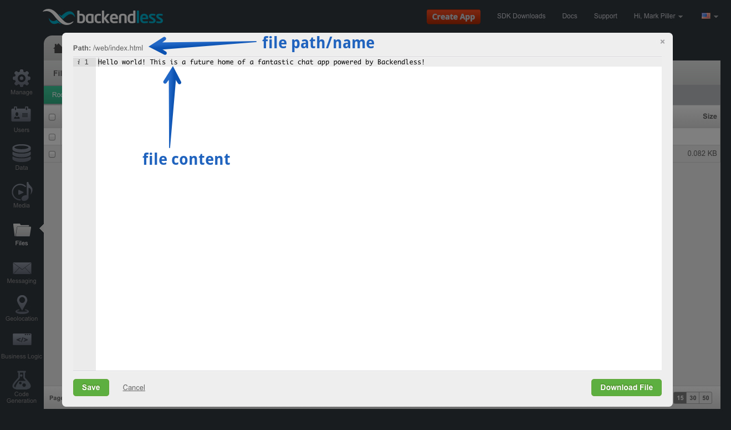
Task: Set page size to 15
Action: [x=680, y=398]
